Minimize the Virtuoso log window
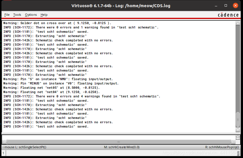This screenshot has width=243, height=158. (x=216, y=6)
